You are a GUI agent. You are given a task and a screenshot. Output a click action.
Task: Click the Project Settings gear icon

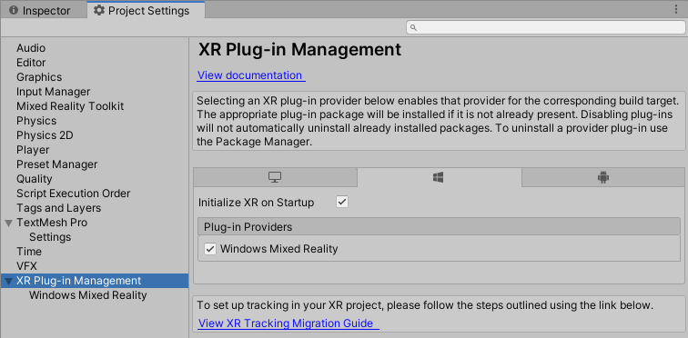point(99,11)
